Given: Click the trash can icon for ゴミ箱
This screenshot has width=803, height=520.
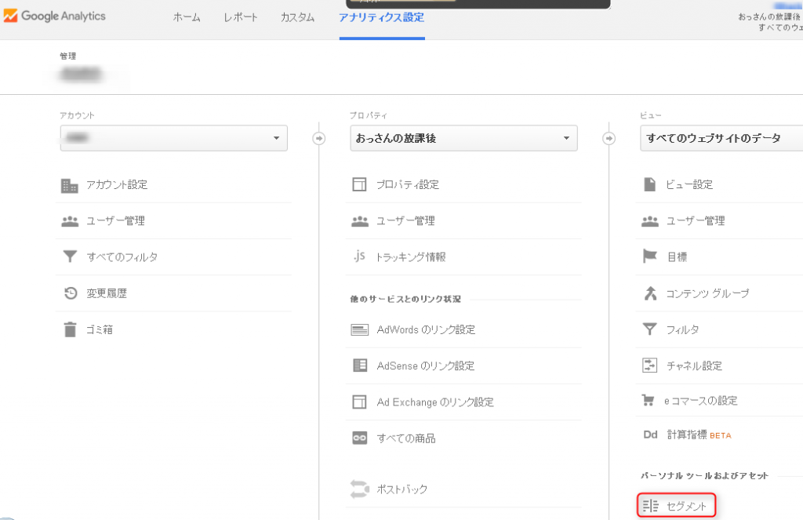Looking at the screenshot, I should point(70,329).
